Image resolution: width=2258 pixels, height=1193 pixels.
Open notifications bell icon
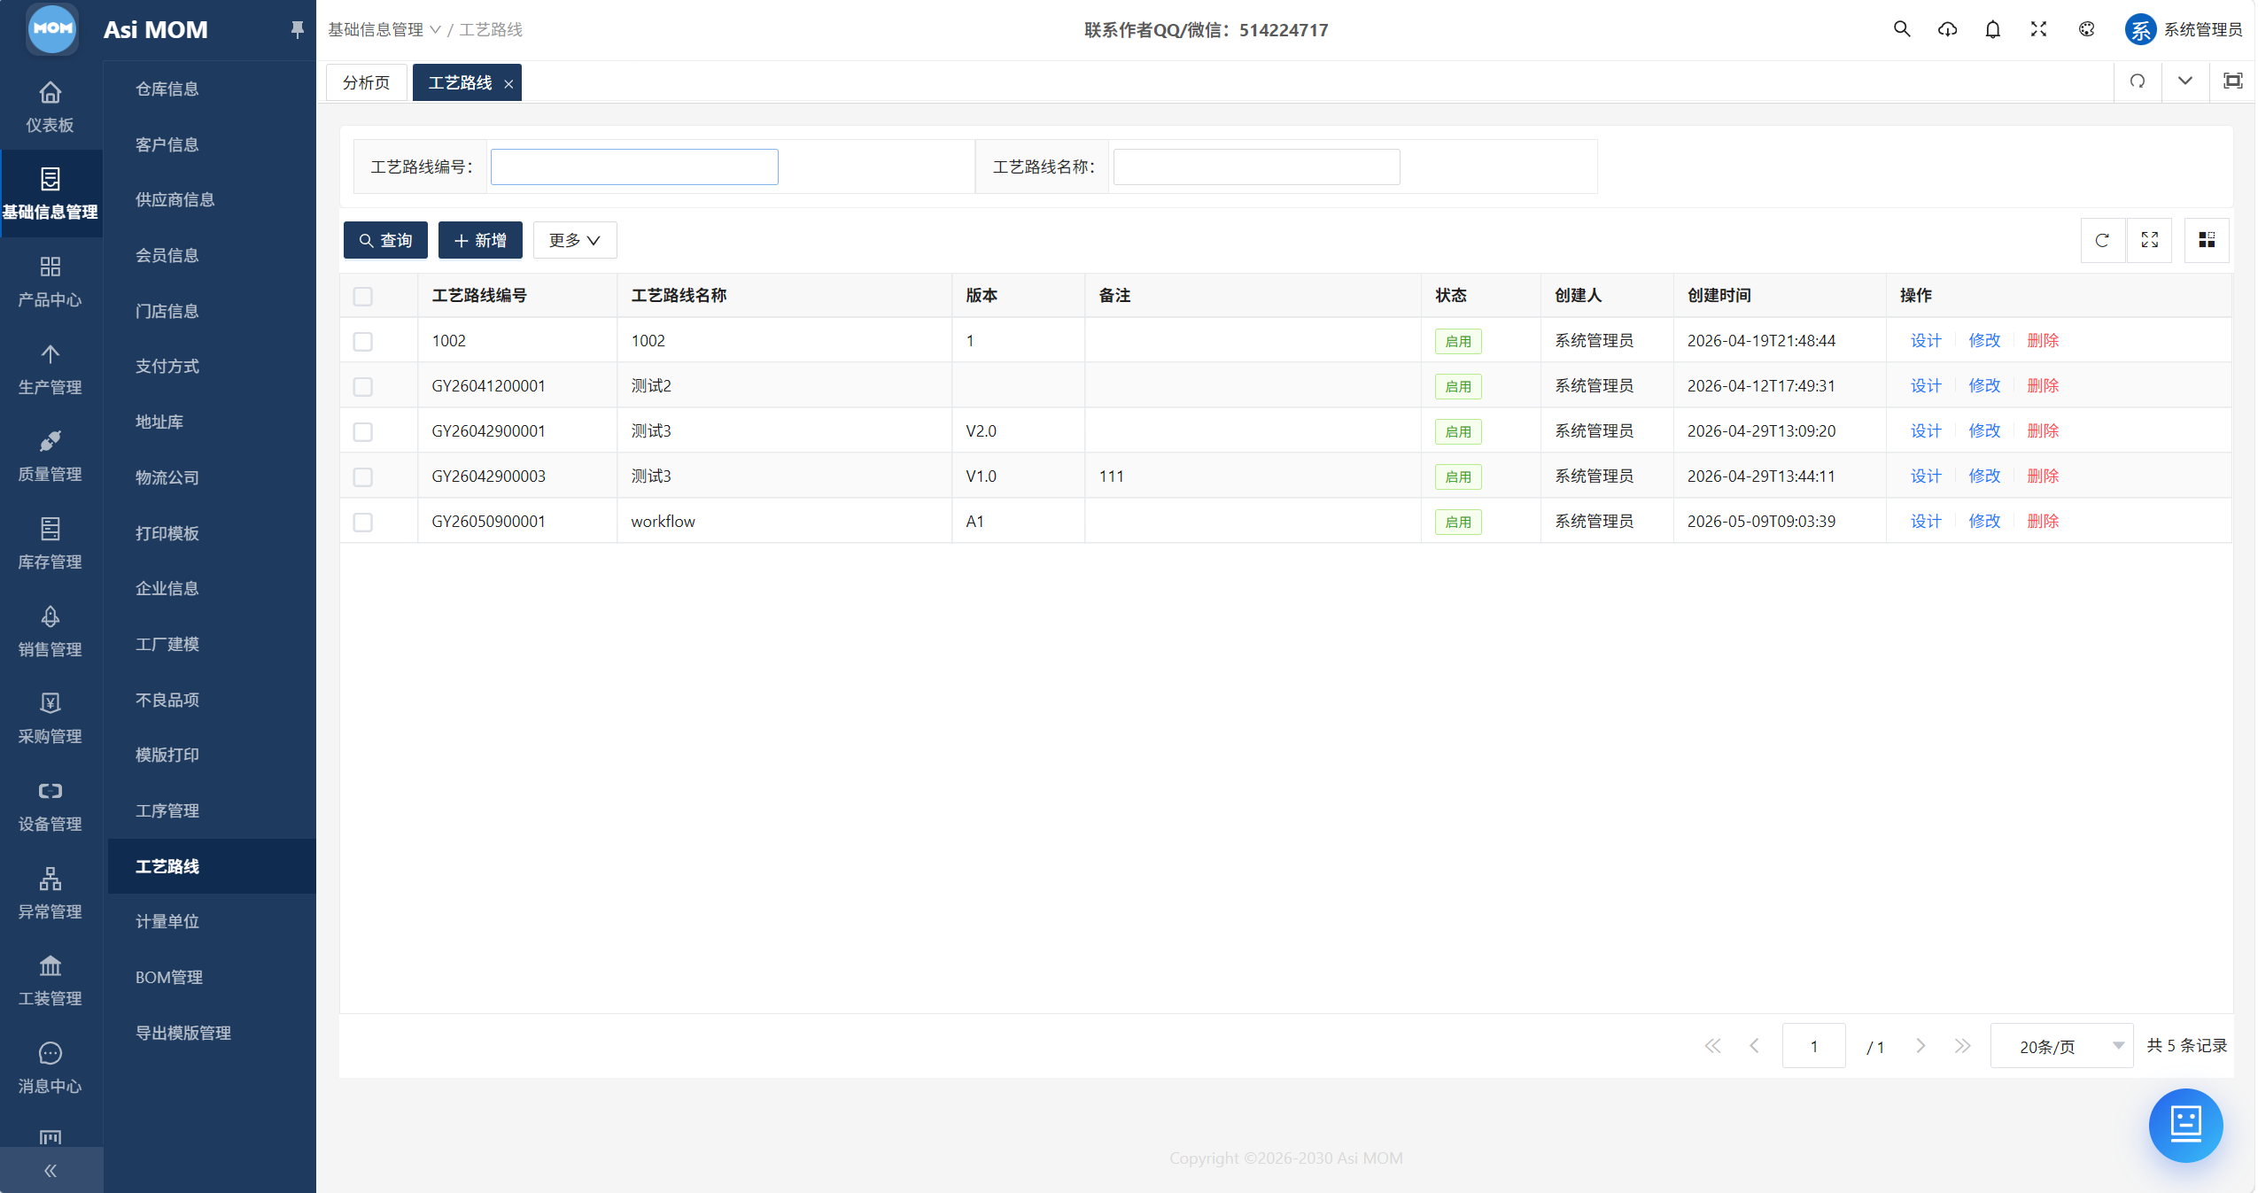[1993, 29]
